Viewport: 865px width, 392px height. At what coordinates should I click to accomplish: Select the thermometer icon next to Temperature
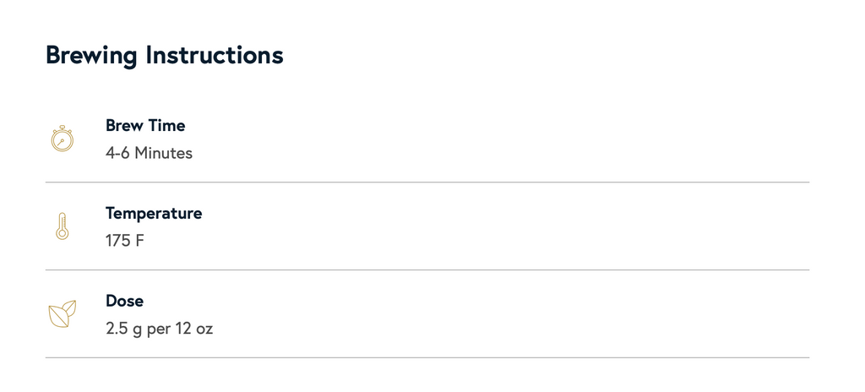point(63,226)
